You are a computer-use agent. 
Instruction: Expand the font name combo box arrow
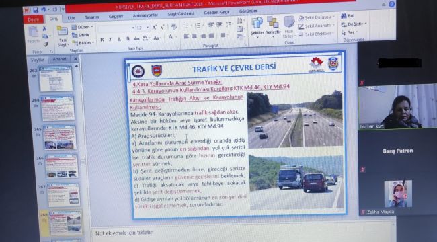pyautogui.click(x=133, y=28)
